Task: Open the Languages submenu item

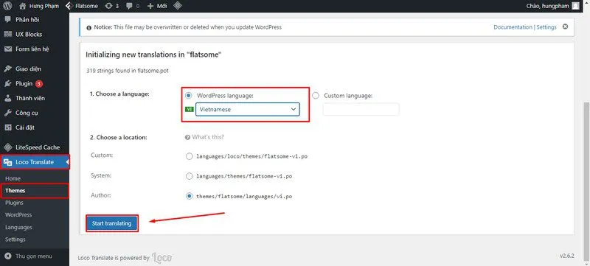Action: 18,227
